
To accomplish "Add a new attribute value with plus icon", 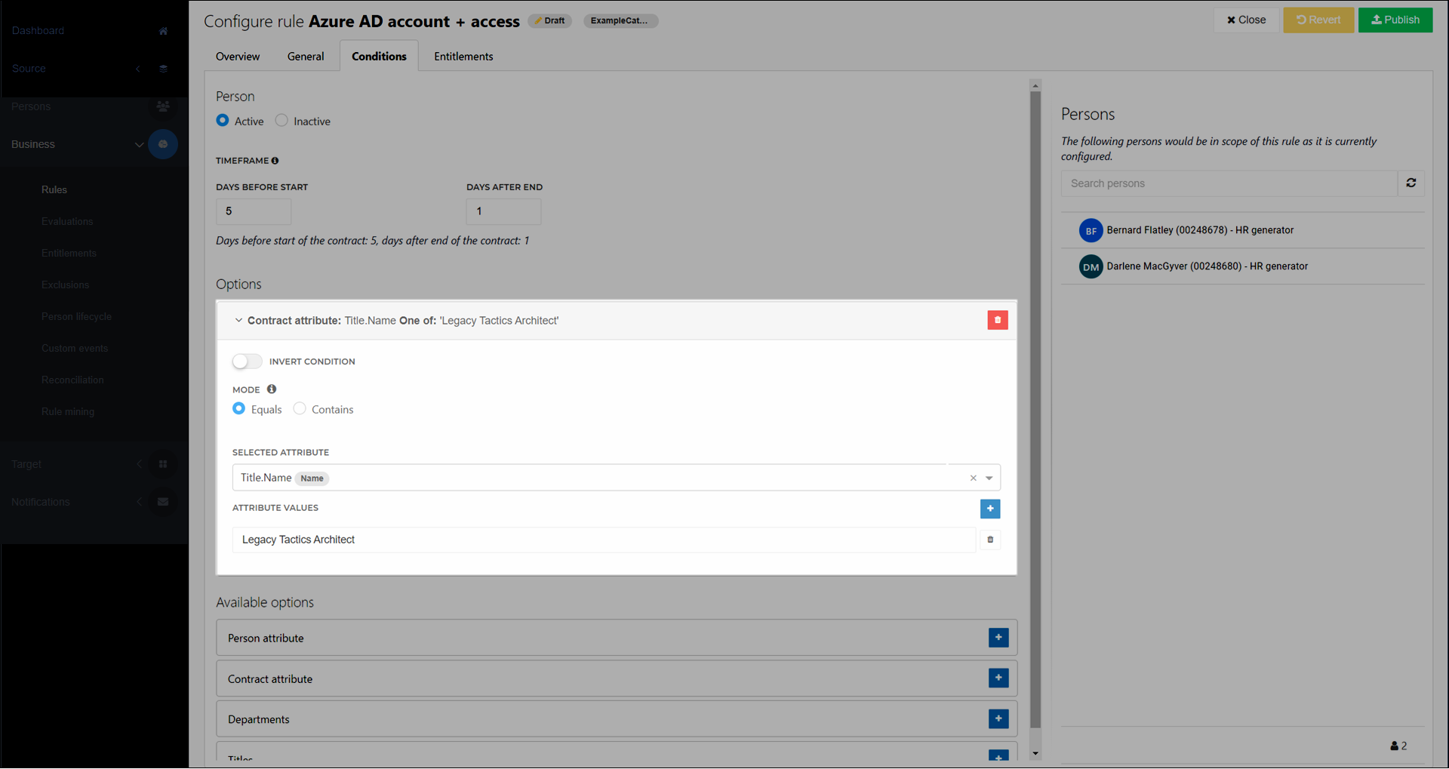I will point(989,509).
